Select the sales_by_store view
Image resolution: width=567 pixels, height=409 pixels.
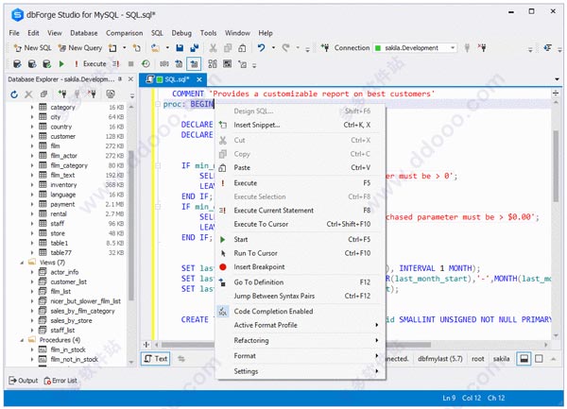tap(71, 320)
